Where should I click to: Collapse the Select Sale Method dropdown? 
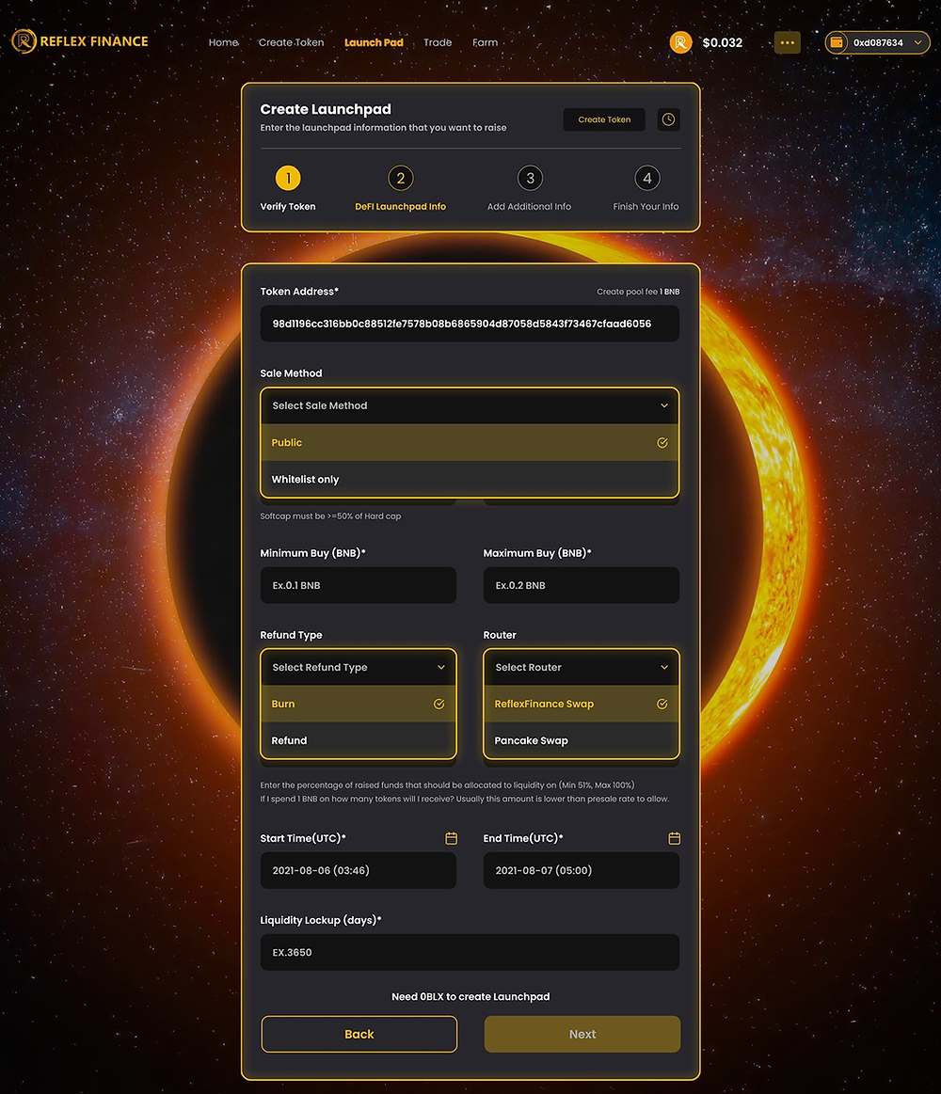click(470, 405)
